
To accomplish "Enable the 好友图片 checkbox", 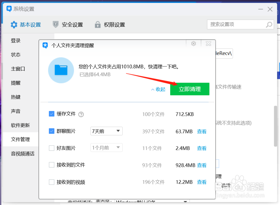I will point(52,148).
